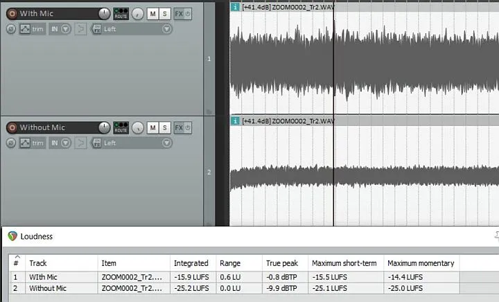
Task: Open FX chain on With Mic track
Action: [x=180, y=13]
